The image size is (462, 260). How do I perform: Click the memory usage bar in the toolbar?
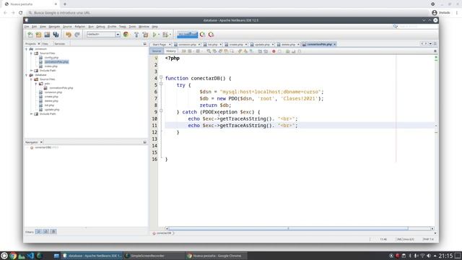[188, 35]
